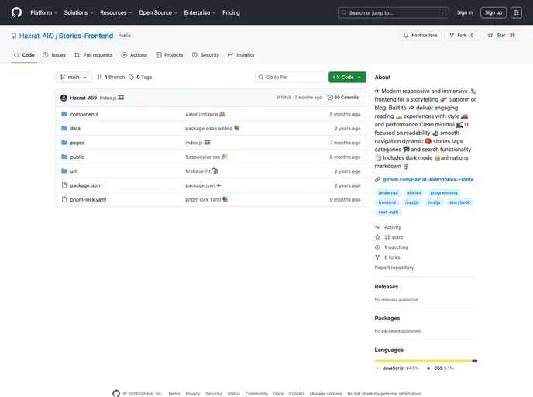Screen dimensions: 533x397
Task: Switch to the Issues tab
Action: (54, 55)
